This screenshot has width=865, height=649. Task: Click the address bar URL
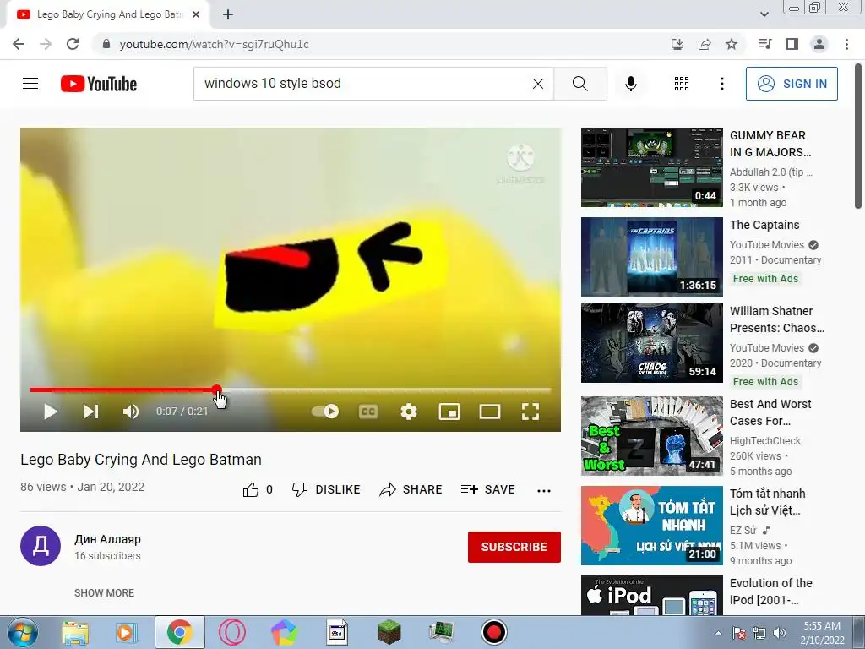point(214,44)
